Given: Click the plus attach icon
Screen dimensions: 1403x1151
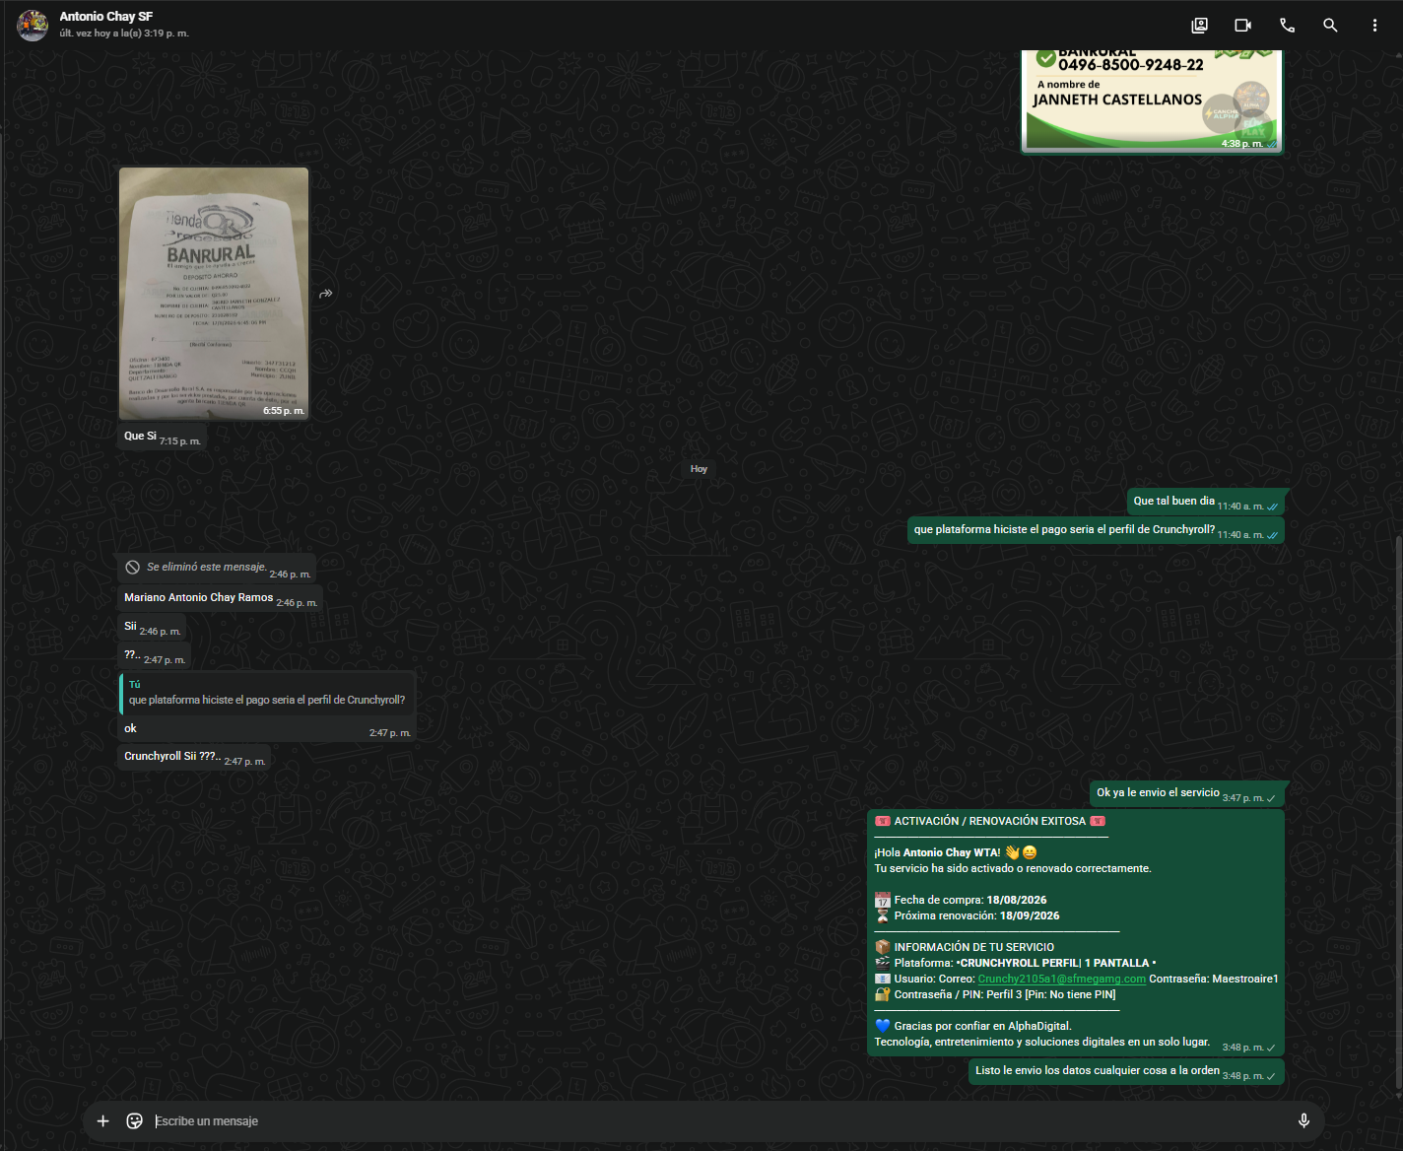Looking at the screenshot, I should (102, 1120).
